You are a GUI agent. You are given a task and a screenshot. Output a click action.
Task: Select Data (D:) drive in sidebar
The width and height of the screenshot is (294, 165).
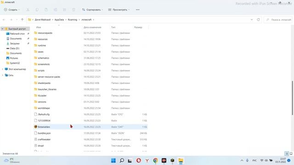(x=14, y=48)
